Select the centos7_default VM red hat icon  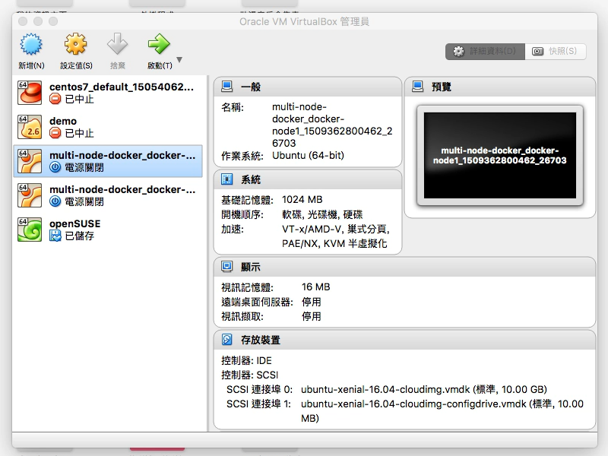pos(30,93)
